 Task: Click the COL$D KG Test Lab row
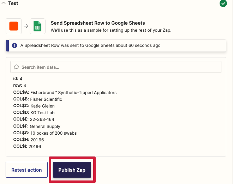pos(34,113)
